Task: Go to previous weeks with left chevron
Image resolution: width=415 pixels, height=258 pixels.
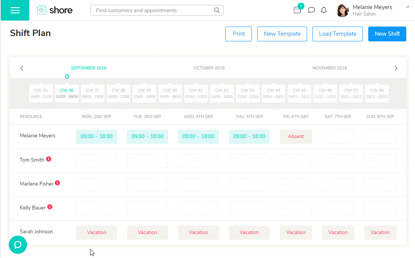Action: click(22, 68)
